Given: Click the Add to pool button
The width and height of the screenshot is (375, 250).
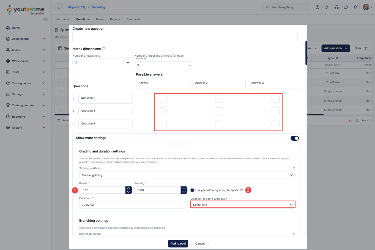Looking at the screenshot, I should pyautogui.click(x=178, y=244).
